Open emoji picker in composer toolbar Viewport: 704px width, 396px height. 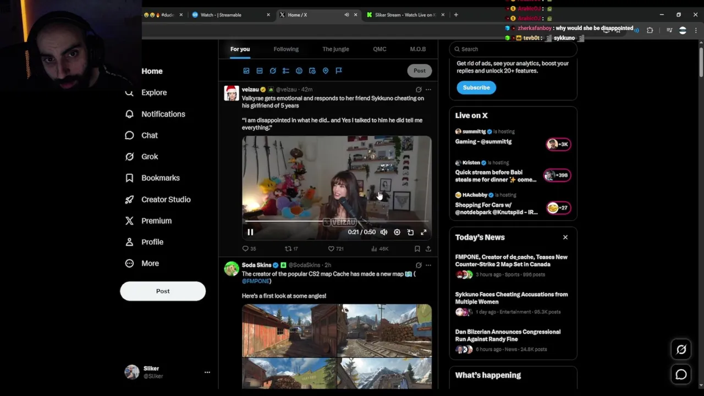pos(299,71)
